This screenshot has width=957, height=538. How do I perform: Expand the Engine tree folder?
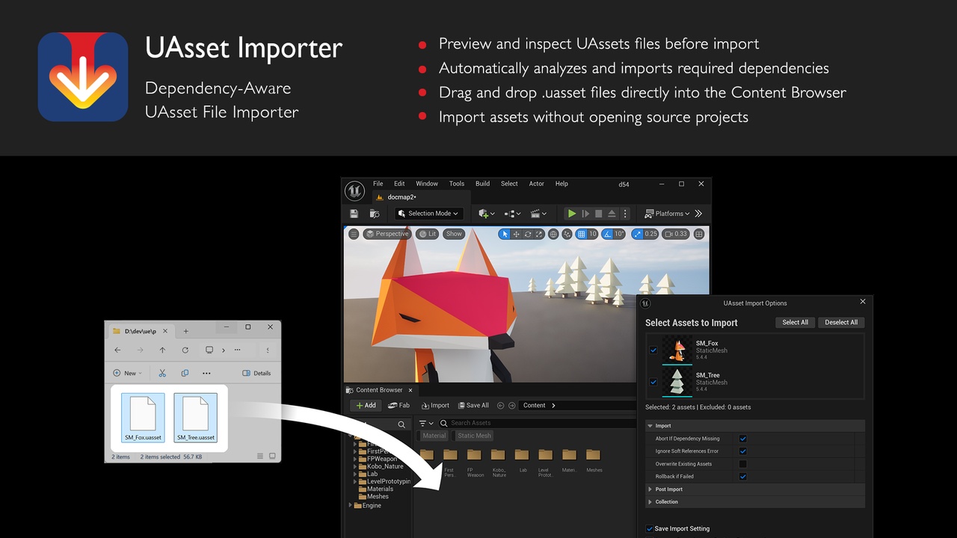tap(351, 506)
